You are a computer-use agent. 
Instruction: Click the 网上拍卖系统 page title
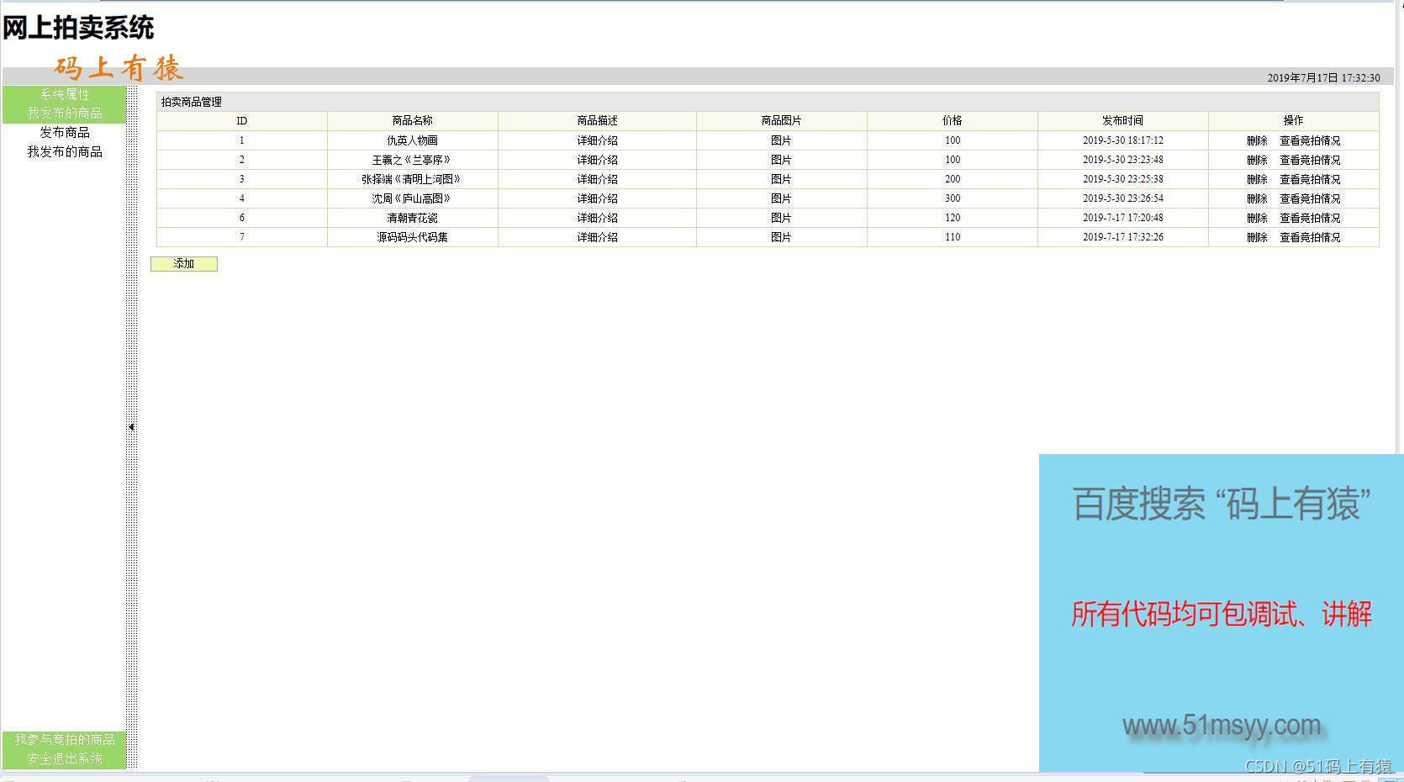78,28
